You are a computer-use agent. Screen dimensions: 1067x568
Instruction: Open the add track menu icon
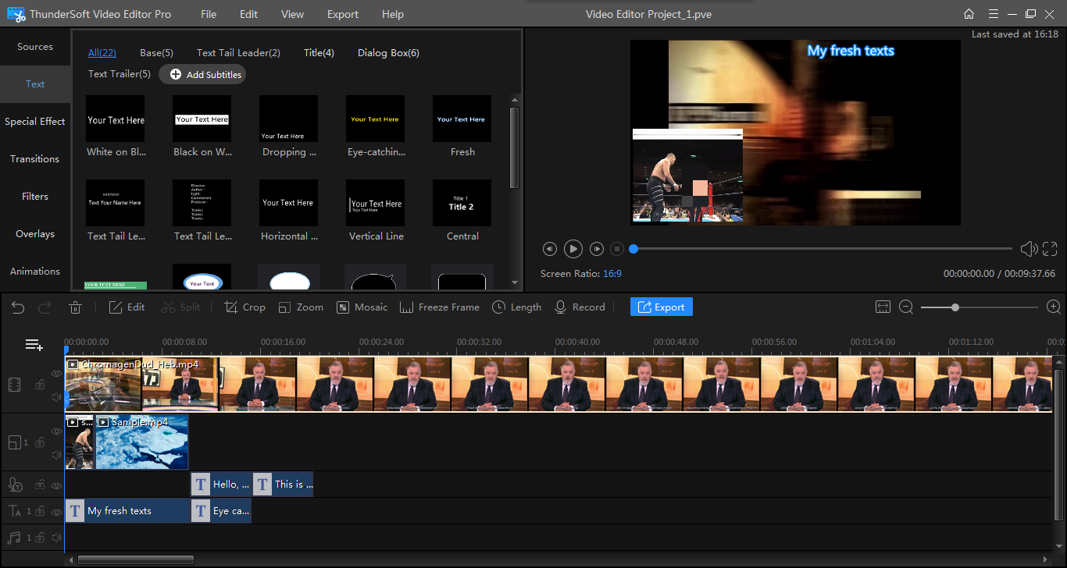click(34, 345)
